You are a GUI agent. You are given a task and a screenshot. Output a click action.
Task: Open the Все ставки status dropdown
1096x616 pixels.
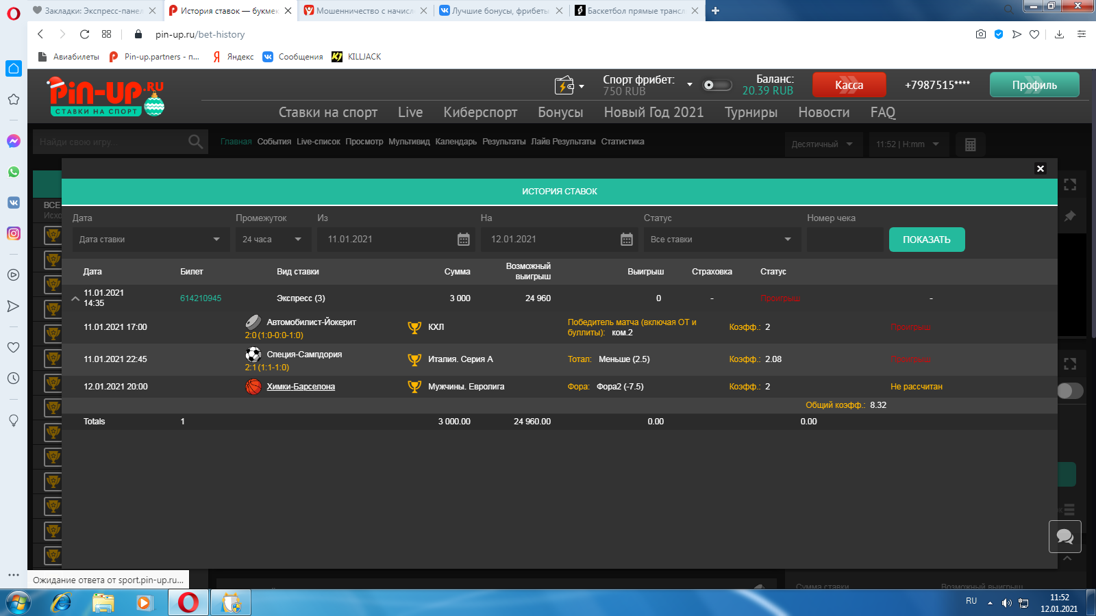pos(720,240)
